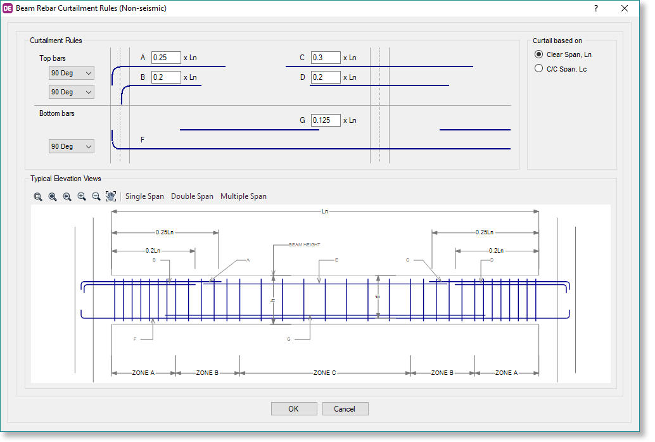Image resolution: width=655 pixels, height=442 pixels.
Task: Click the ZONE C label in elevation
Action: [324, 372]
